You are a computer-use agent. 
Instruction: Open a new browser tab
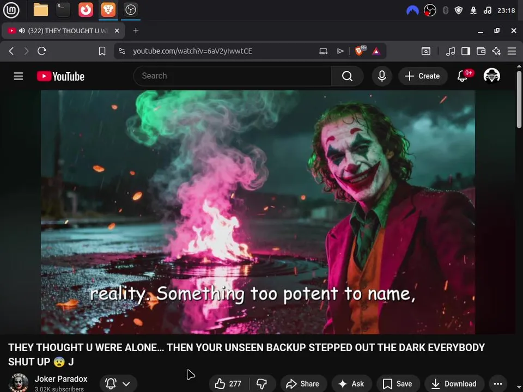tap(136, 30)
